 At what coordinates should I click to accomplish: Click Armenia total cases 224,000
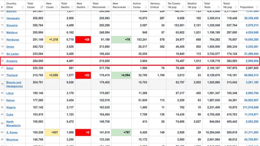click(x=38, y=61)
